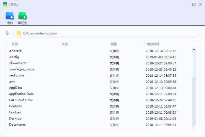Select the .redis_plus folder
Screen dimensions: 205x137
click(x=17, y=75)
